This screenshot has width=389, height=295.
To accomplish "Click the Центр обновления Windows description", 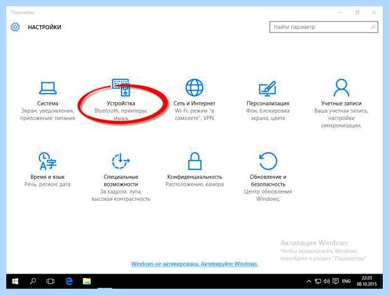I will (268, 195).
